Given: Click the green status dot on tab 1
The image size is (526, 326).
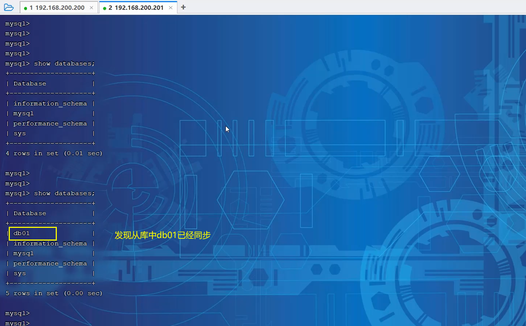Looking at the screenshot, I should tap(25, 8).
